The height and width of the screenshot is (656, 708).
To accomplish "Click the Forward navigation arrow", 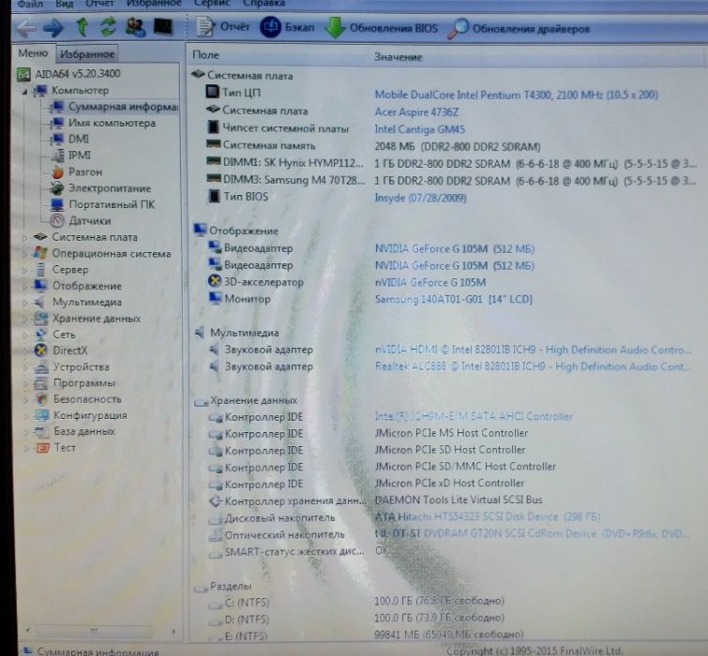I will point(53,28).
